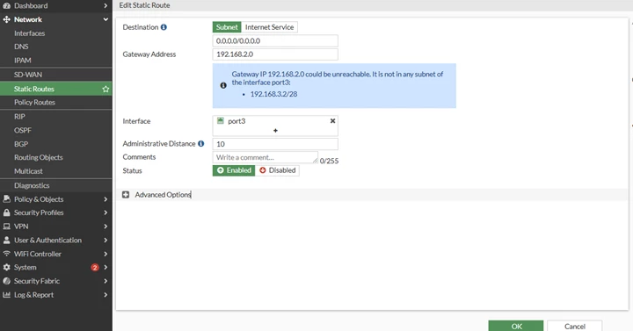Add an interface with the plus icon
The image size is (633, 331).
[x=275, y=130]
